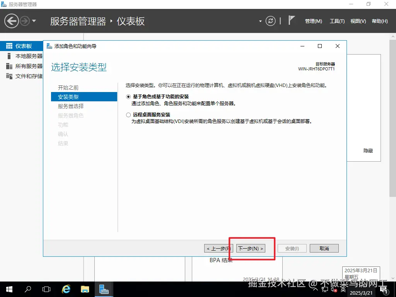Click the 取消 button in the wizard
The height and width of the screenshot is (297, 396).
point(324,248)
